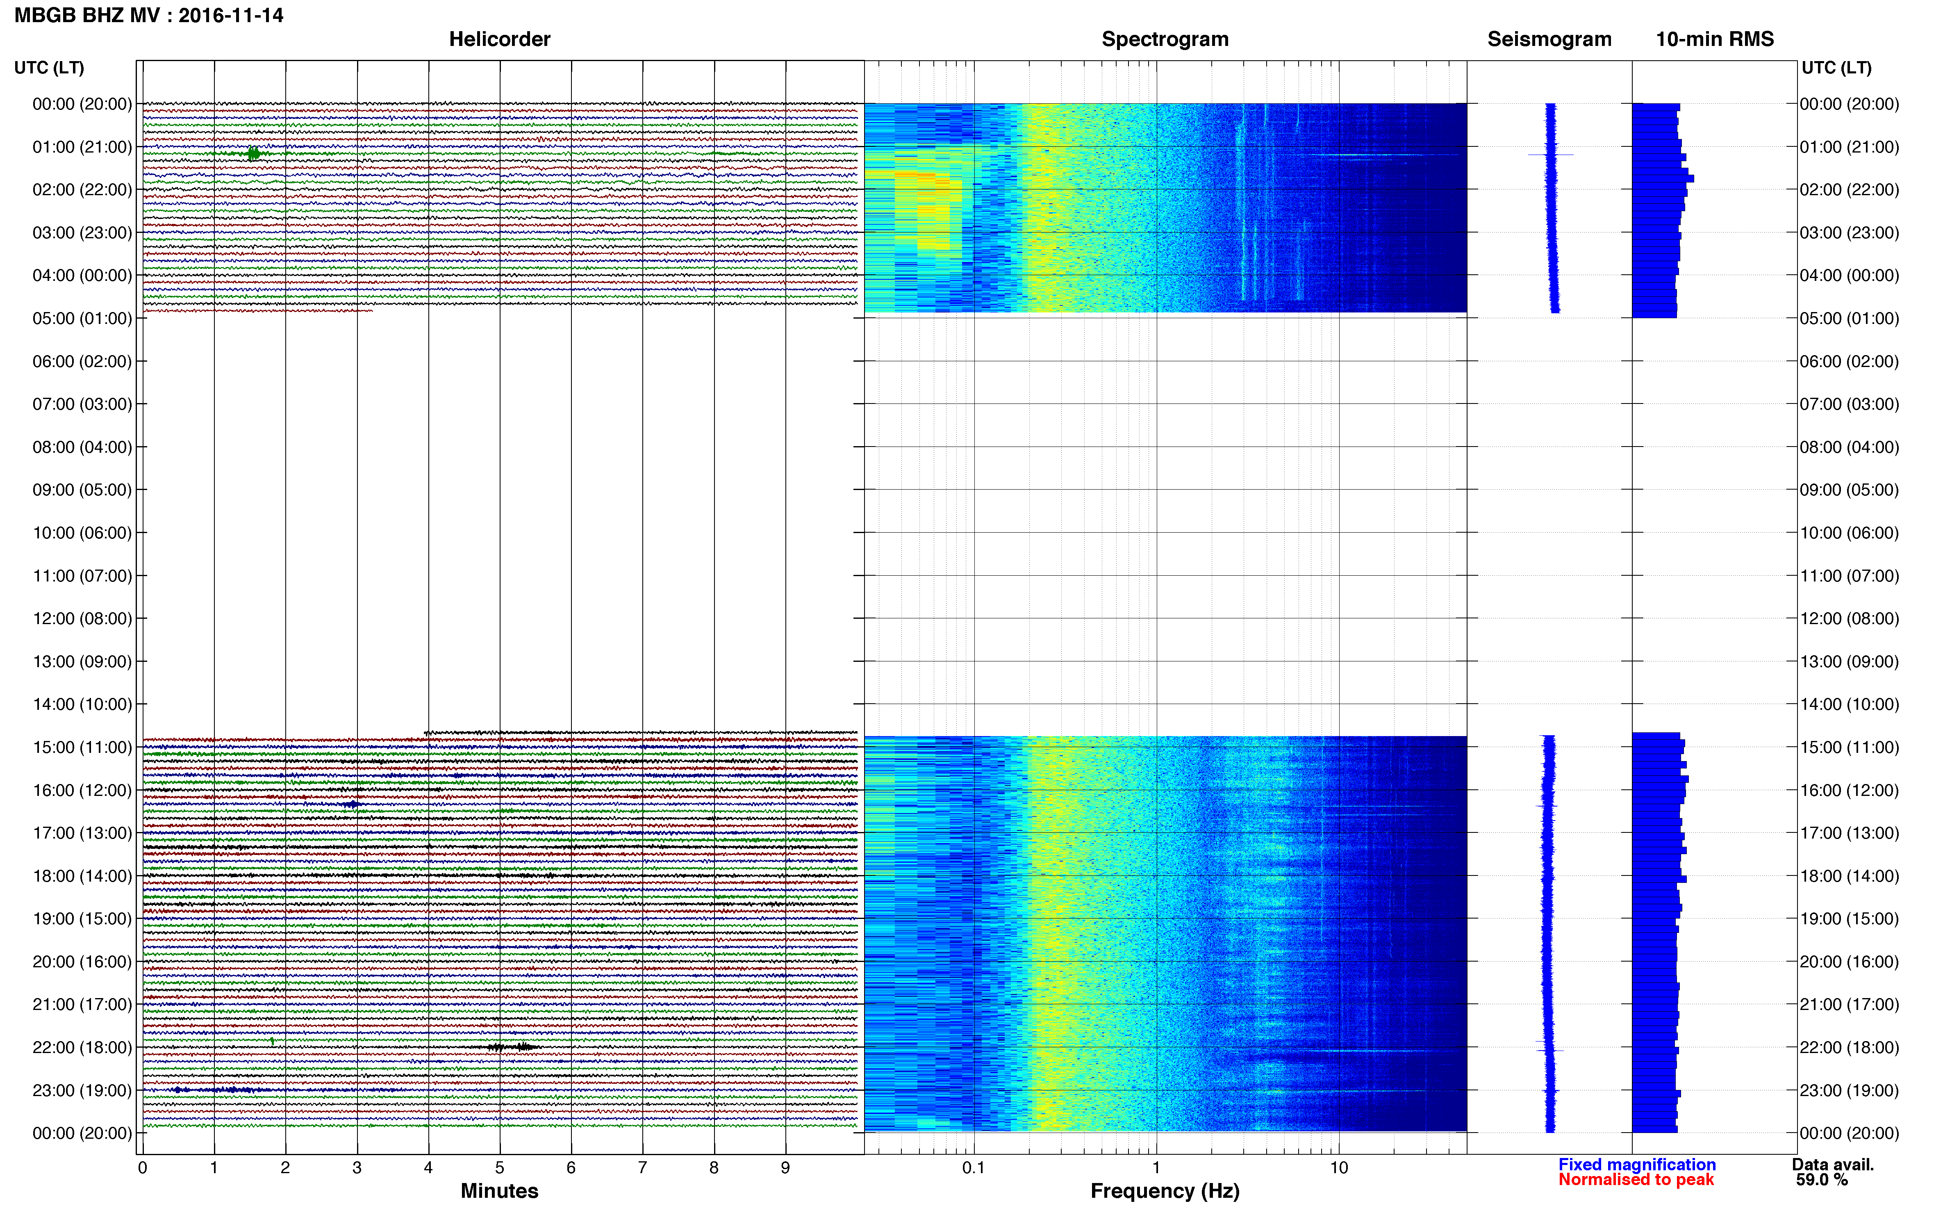Click the right 'UTC (LT)' axis label
Image resolution: width=1943 pixels, height=1215 pixels.
(x=1836, y=68)
